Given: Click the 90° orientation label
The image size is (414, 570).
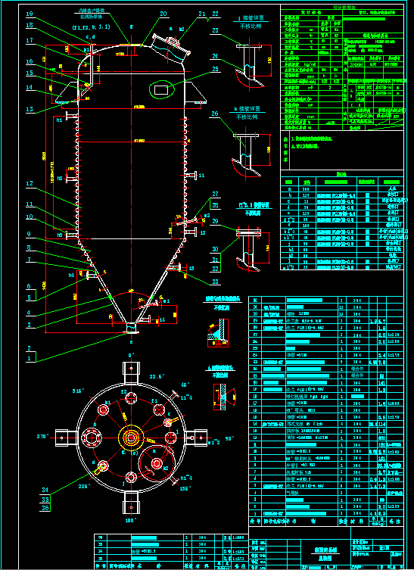Looking at the screenshot, I should [219, 438].
